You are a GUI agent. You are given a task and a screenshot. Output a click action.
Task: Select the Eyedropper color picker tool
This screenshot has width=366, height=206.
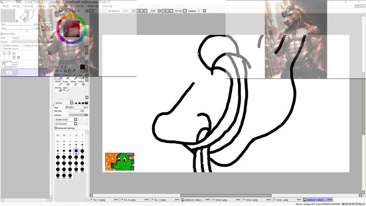pyautogui.click(x=74, y=71)
